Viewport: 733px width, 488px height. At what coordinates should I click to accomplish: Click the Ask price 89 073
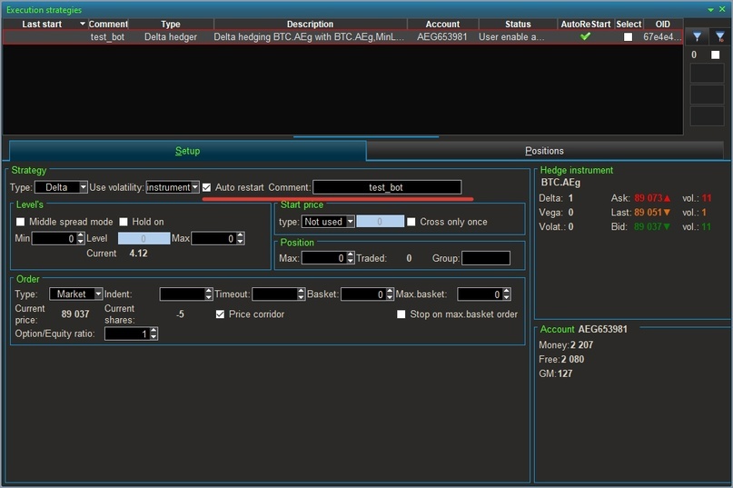click(x=648, y=198)
